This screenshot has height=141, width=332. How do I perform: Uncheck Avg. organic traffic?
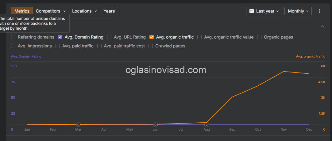pyautogui.click(x=151, y=37)
